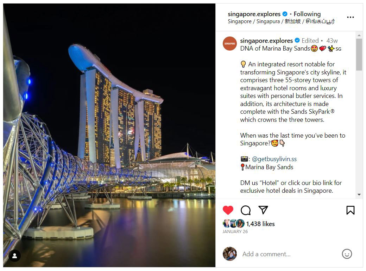Show tagged people icon on photo

click(15, 256)
